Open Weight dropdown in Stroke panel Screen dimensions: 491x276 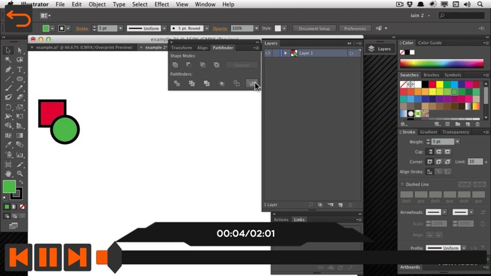pyautogui.click(x=458, y=142)
